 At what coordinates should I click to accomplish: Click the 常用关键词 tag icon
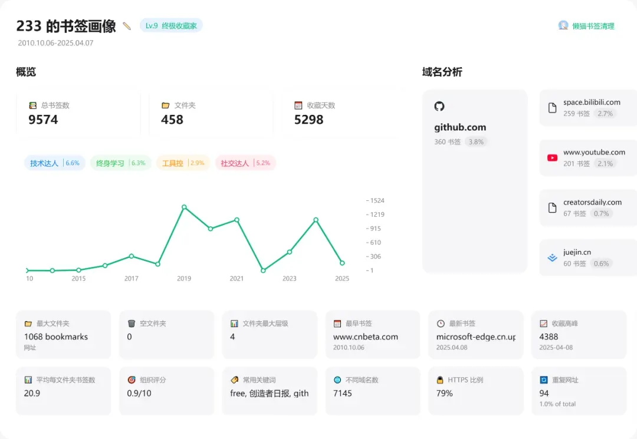click(x=234, y=380)
